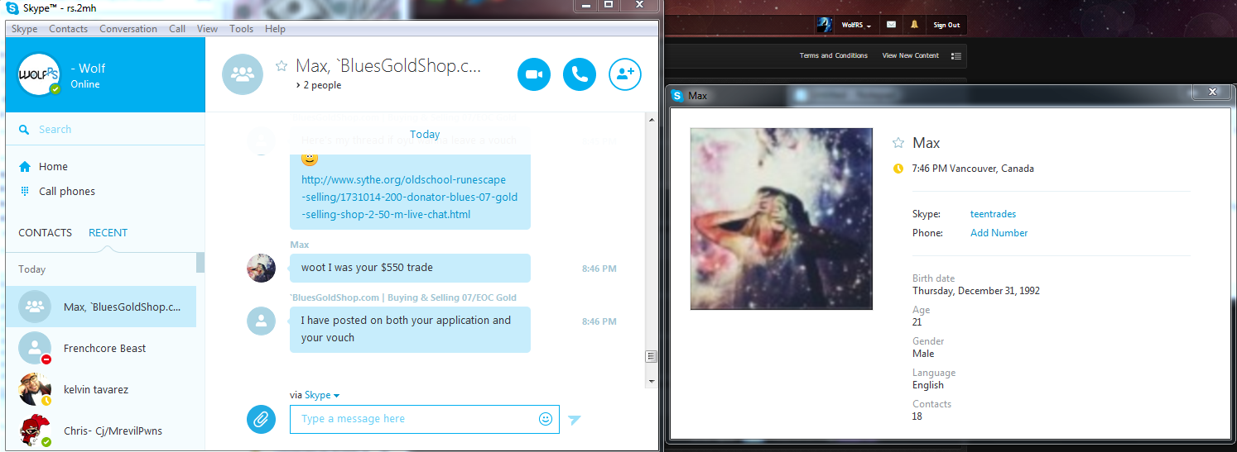Start a voice call in conversation header
This screenshot has width=1237, height=452.
point(580,74)
